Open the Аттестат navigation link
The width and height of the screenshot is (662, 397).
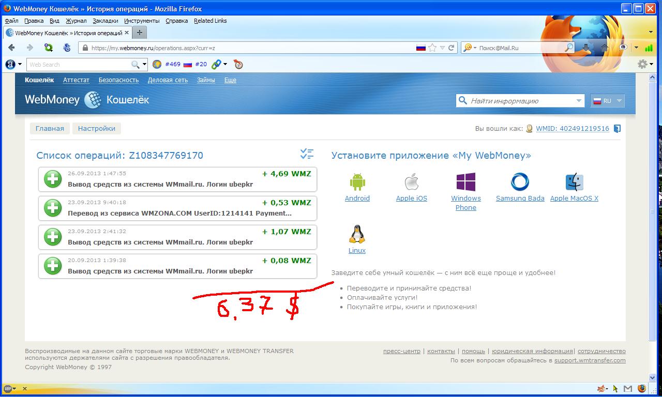coord(76,80)
